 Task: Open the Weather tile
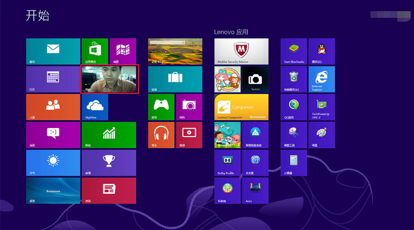click(x=53, y=163)
